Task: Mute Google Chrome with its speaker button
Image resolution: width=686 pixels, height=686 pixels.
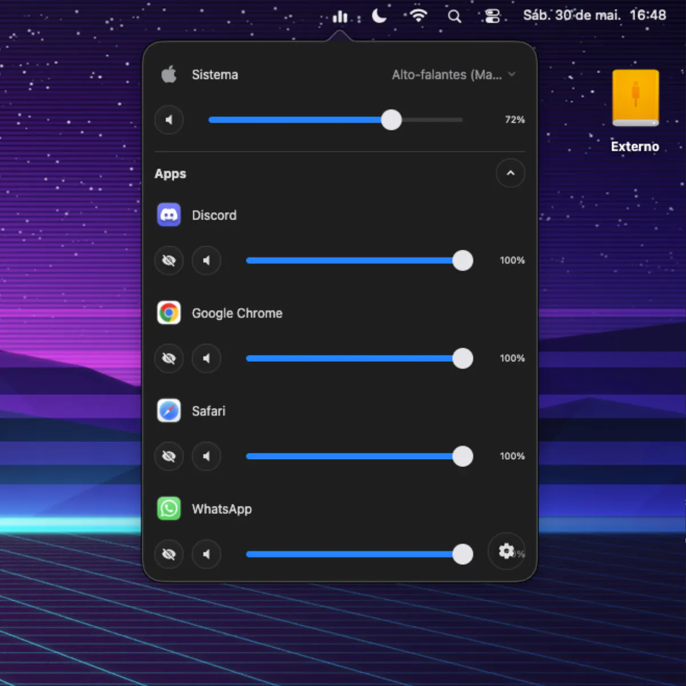Action: [206, 358]
